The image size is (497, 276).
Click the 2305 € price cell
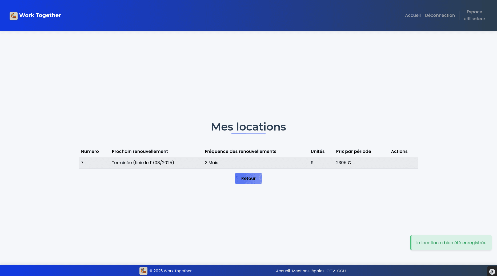coord(343,163)
